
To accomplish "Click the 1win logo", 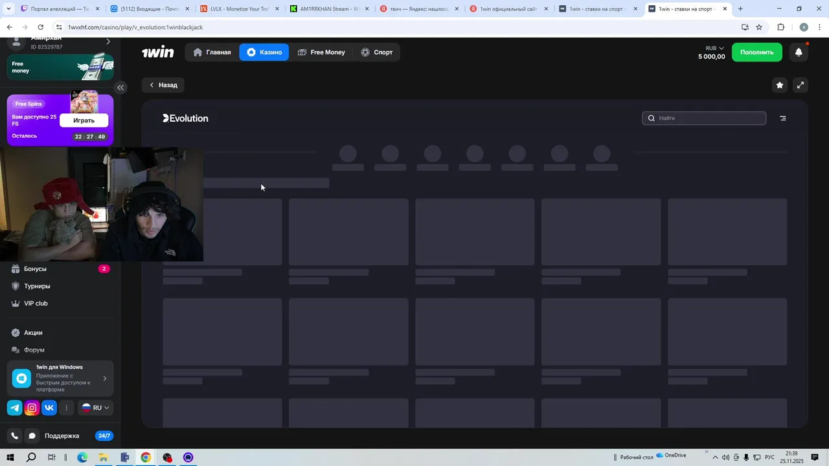I will point(158,52).
